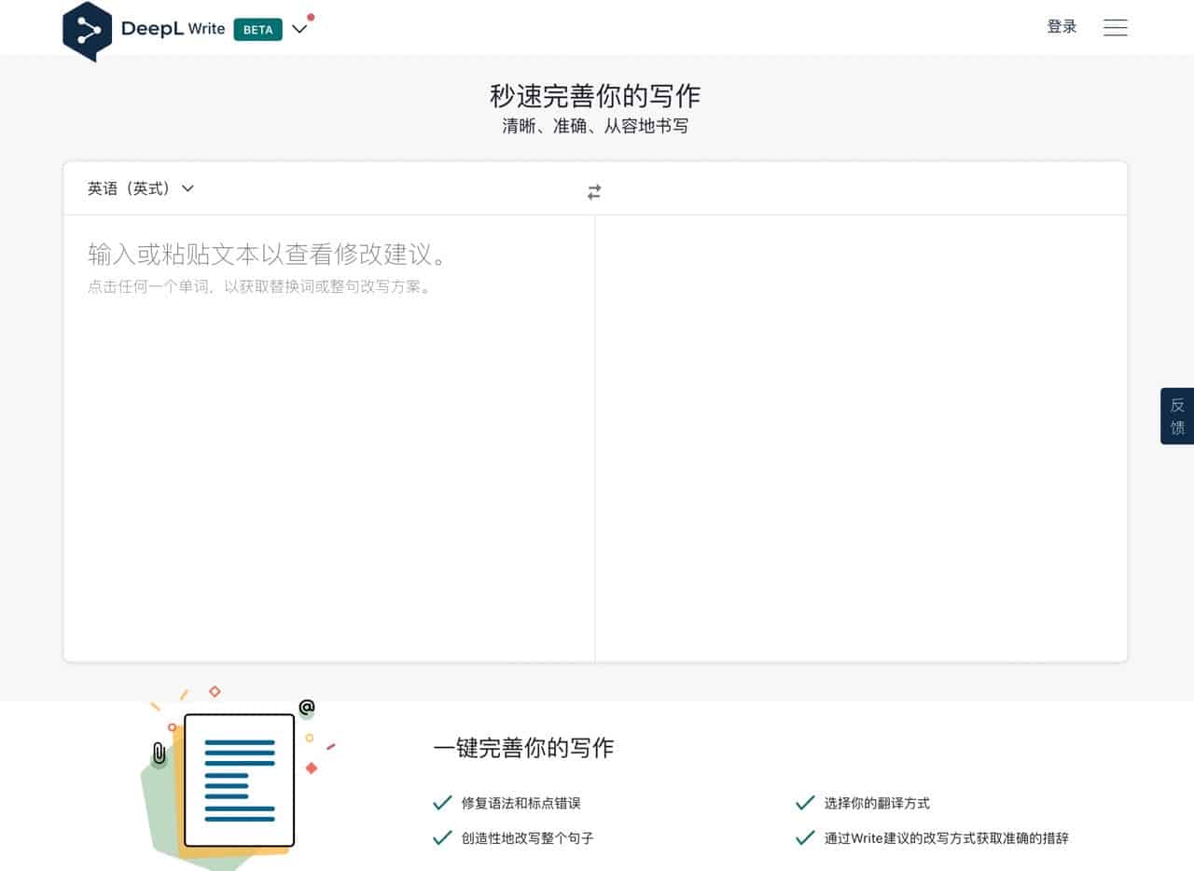The height and width of the screenshot is (871, 1194).
Task: Click the teal BETA badge
Action: click(257, 29)
